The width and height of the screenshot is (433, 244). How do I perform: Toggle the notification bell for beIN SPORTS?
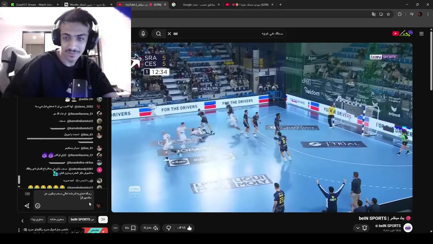tap(365, 228)
